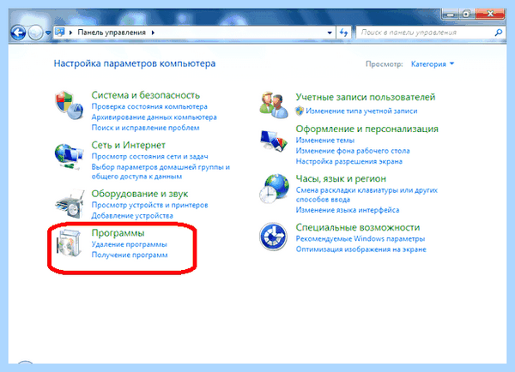The width and height of the screenshot is (515, 372).
Task: Click the Панель управления breadcrumb
Action: (x=112, y=33)
